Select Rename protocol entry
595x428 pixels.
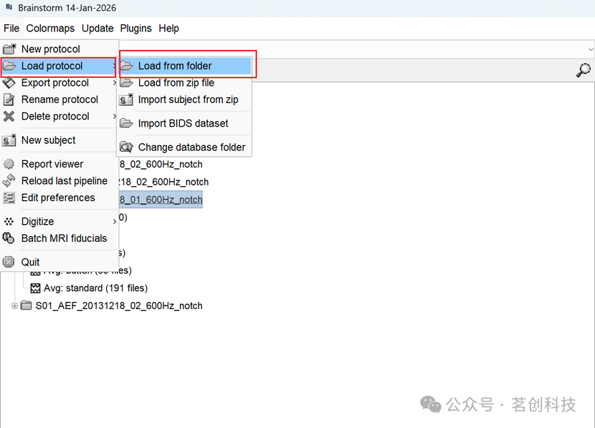59,99
